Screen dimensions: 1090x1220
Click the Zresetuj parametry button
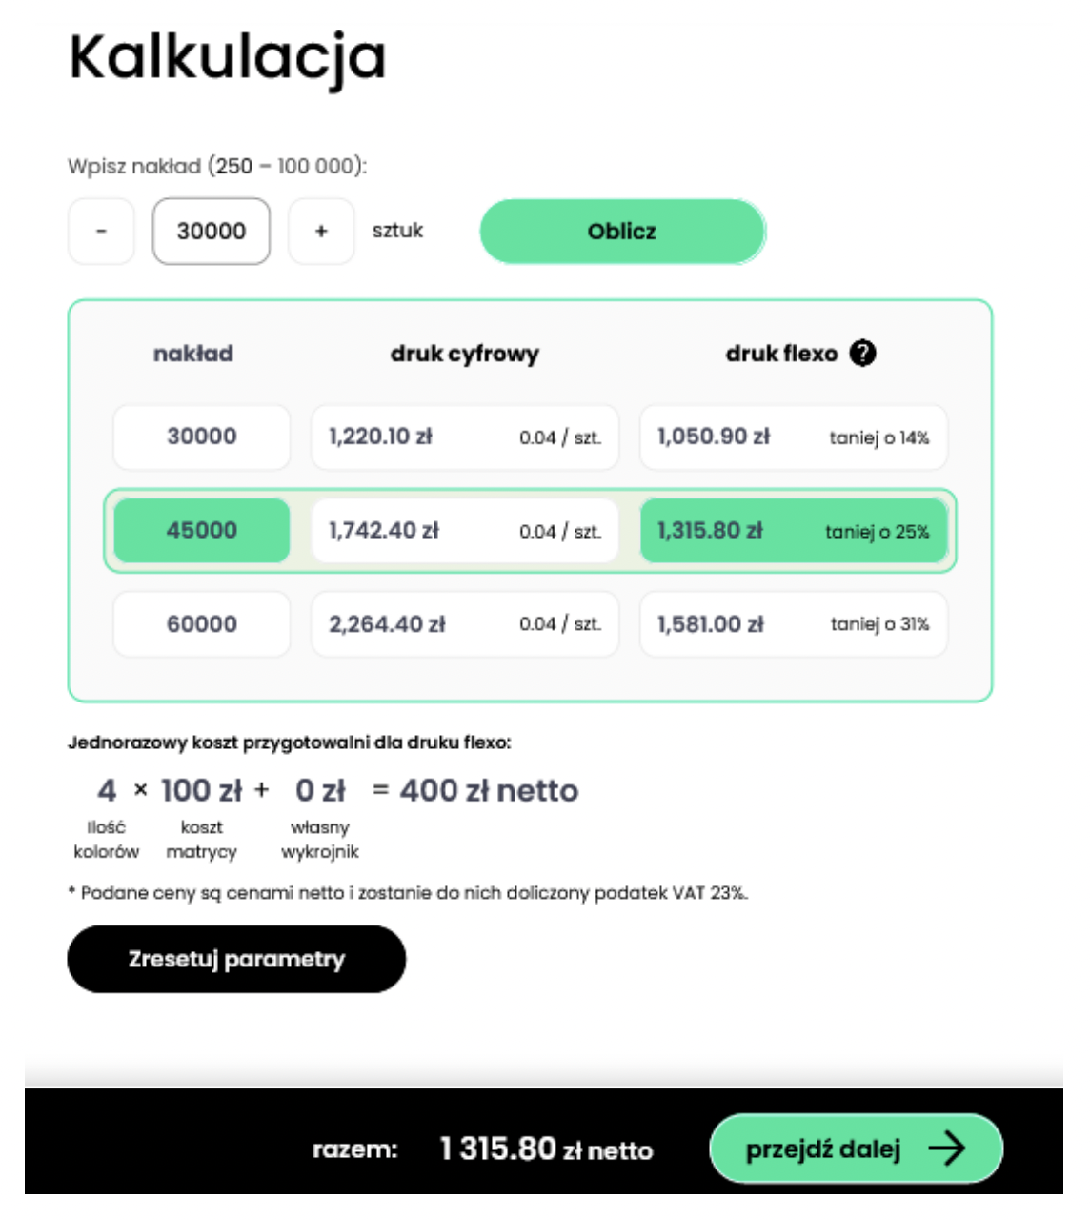coord(236,959)
